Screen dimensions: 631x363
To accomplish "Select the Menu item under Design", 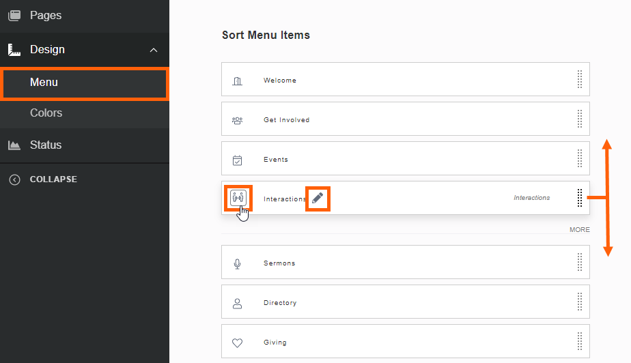I will [x=44, y=83].
